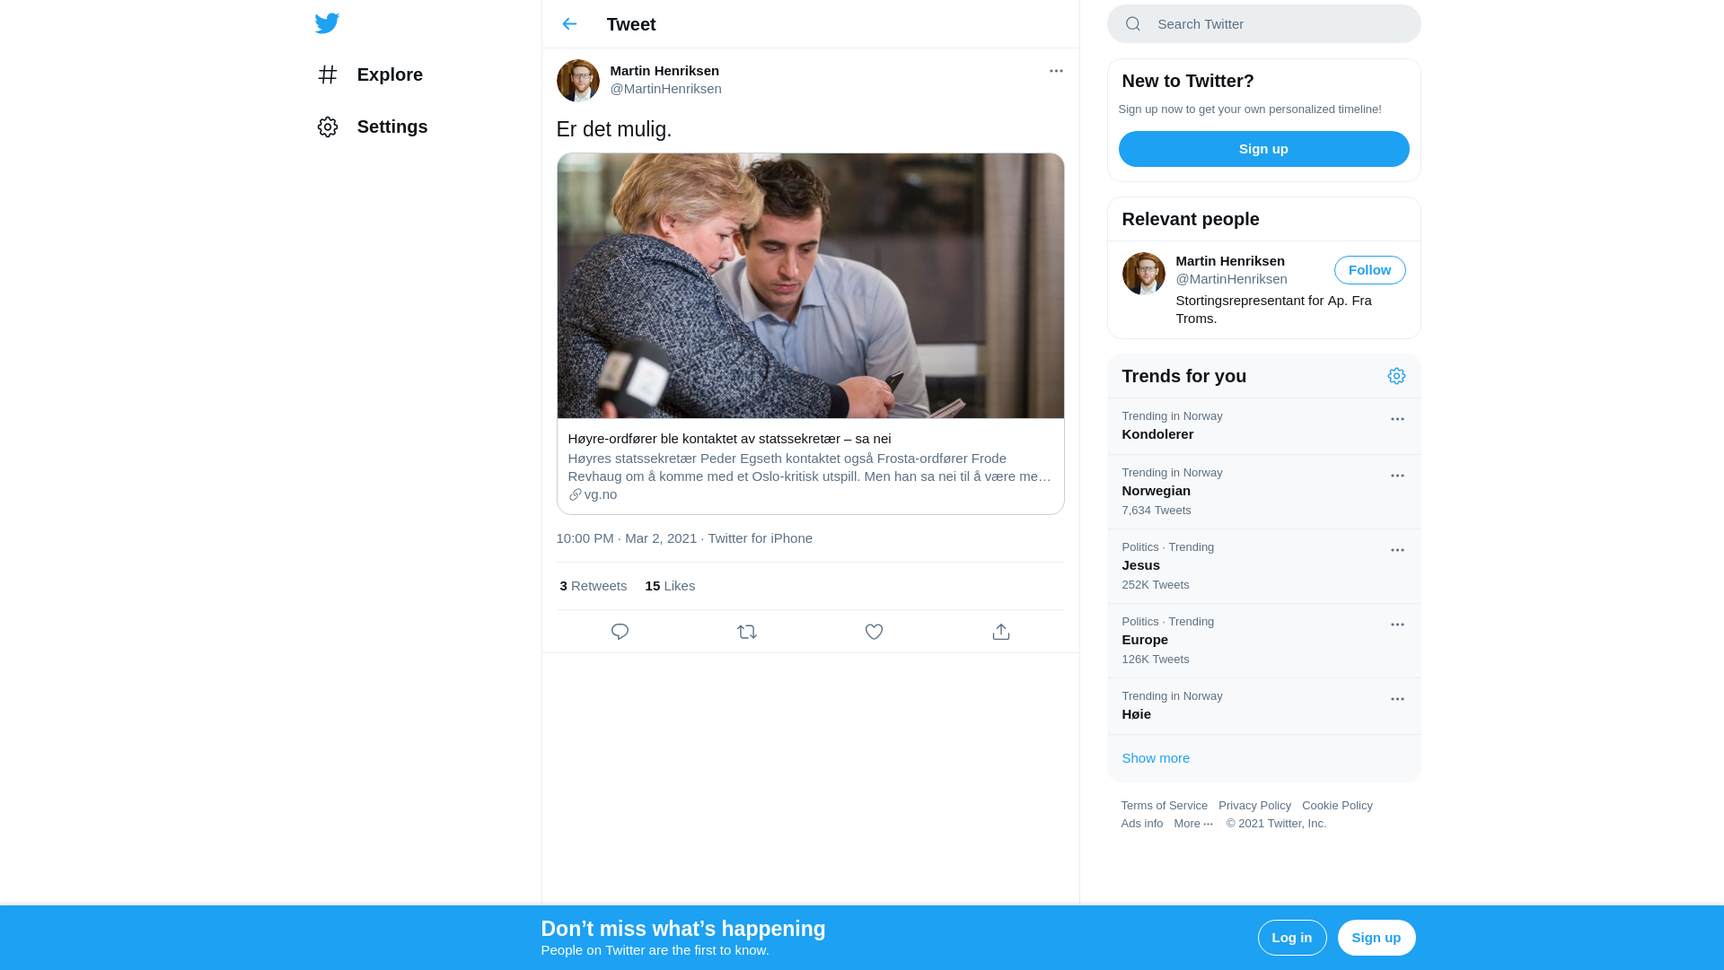Click the Twitter bird logo
The height and width of the screenshot is (970, 1724).
click(327, 23)
